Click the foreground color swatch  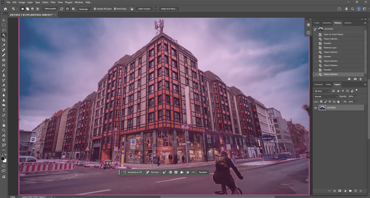[x=3, y=159]
